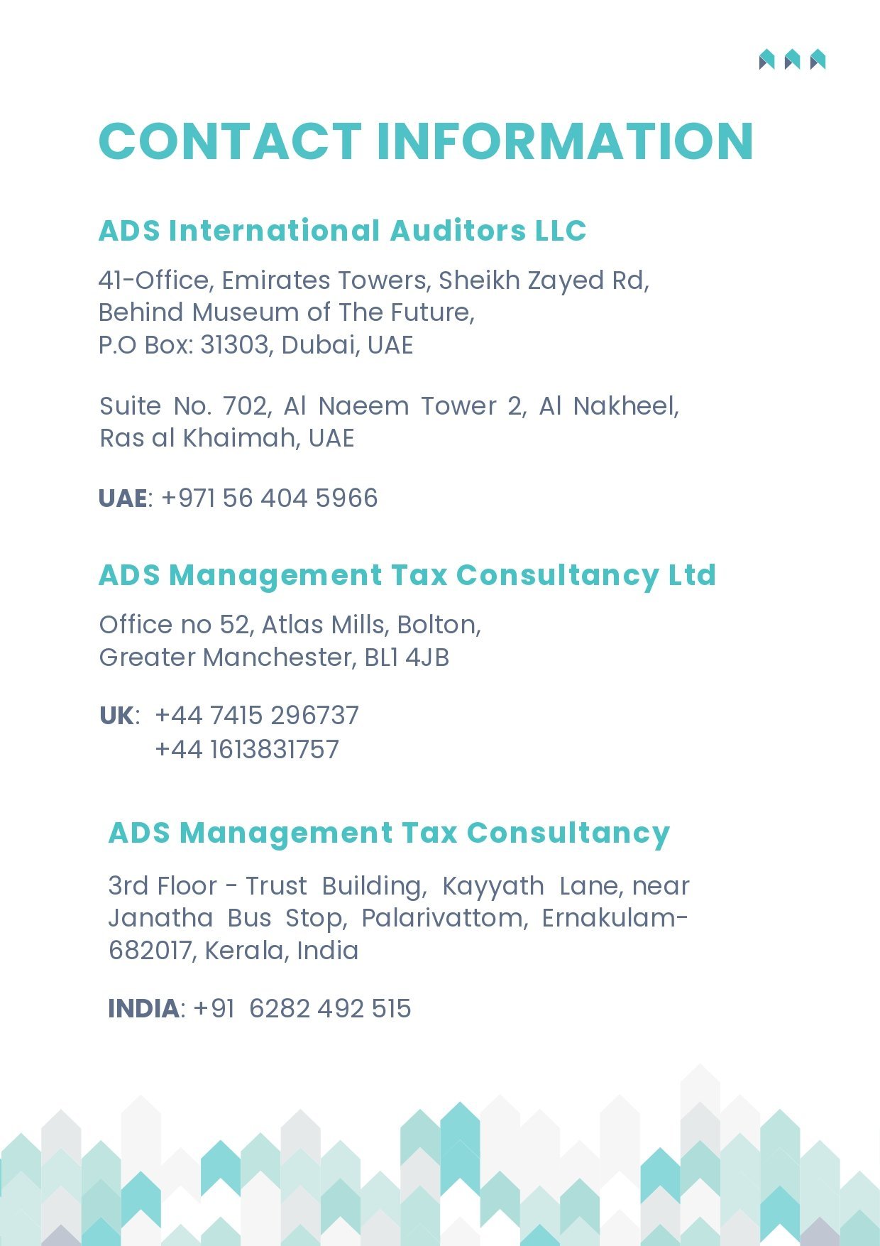
Task: Click the middle arrow icon top right
Action: pos(792,60)
